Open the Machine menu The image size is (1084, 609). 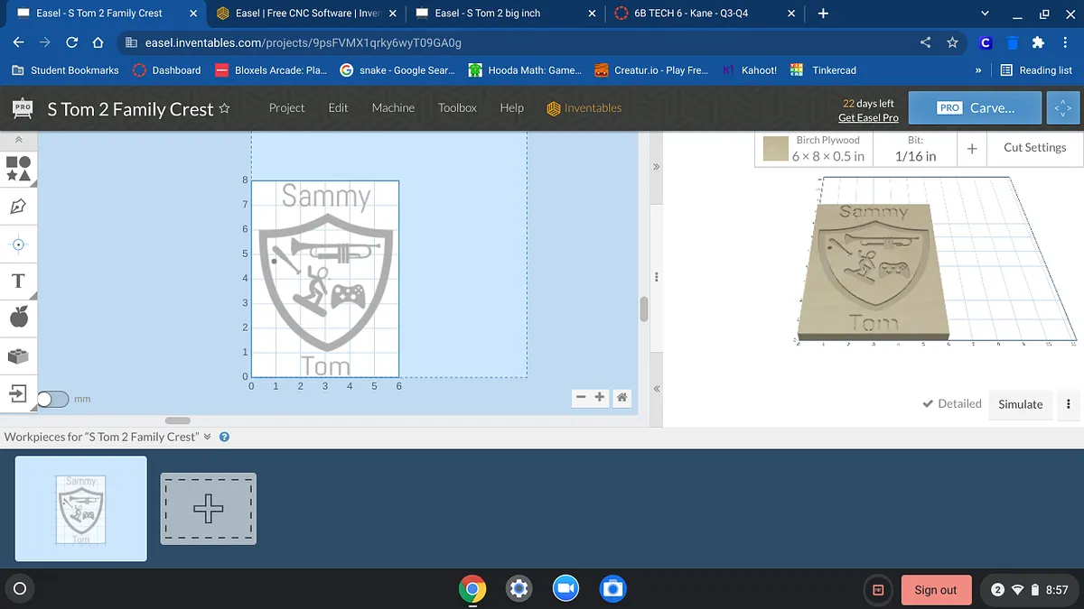pos(393,107)
